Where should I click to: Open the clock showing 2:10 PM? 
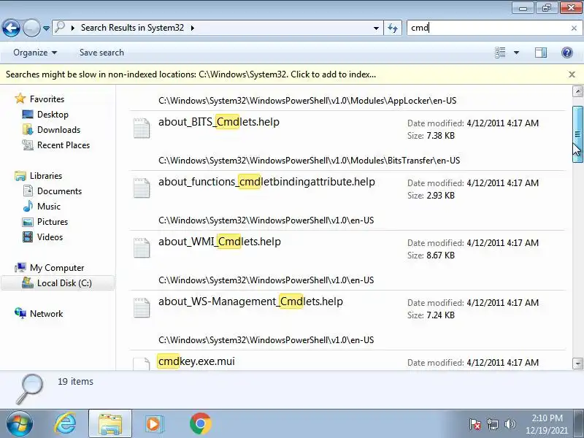click(547, 424)
